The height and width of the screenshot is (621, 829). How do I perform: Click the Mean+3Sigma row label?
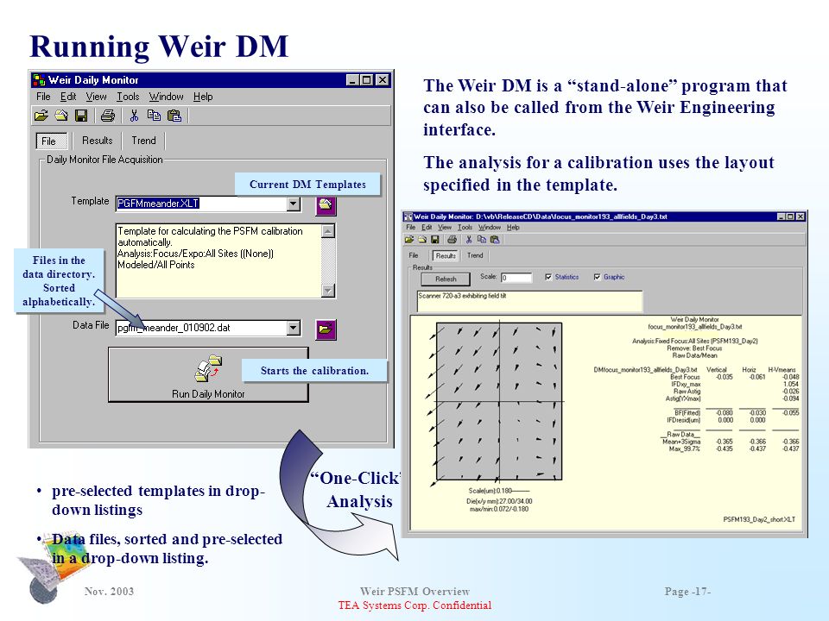(681, 442)
